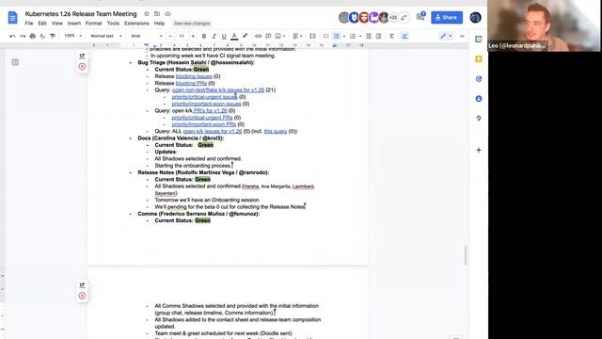Open the account profile avatar
This screenshot has height=339, width=602.
[x=475, y=17]
